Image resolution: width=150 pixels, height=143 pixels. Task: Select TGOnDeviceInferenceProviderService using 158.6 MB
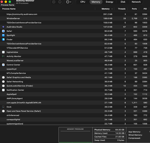click(x=75, y=23)
